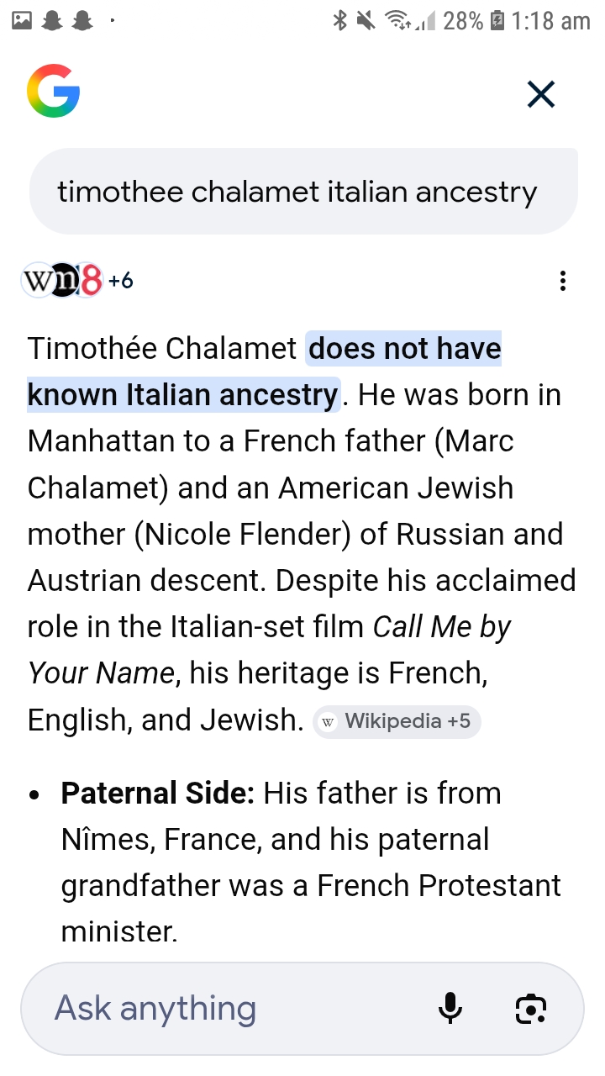Tap the Google logo

tap(54, 92)
